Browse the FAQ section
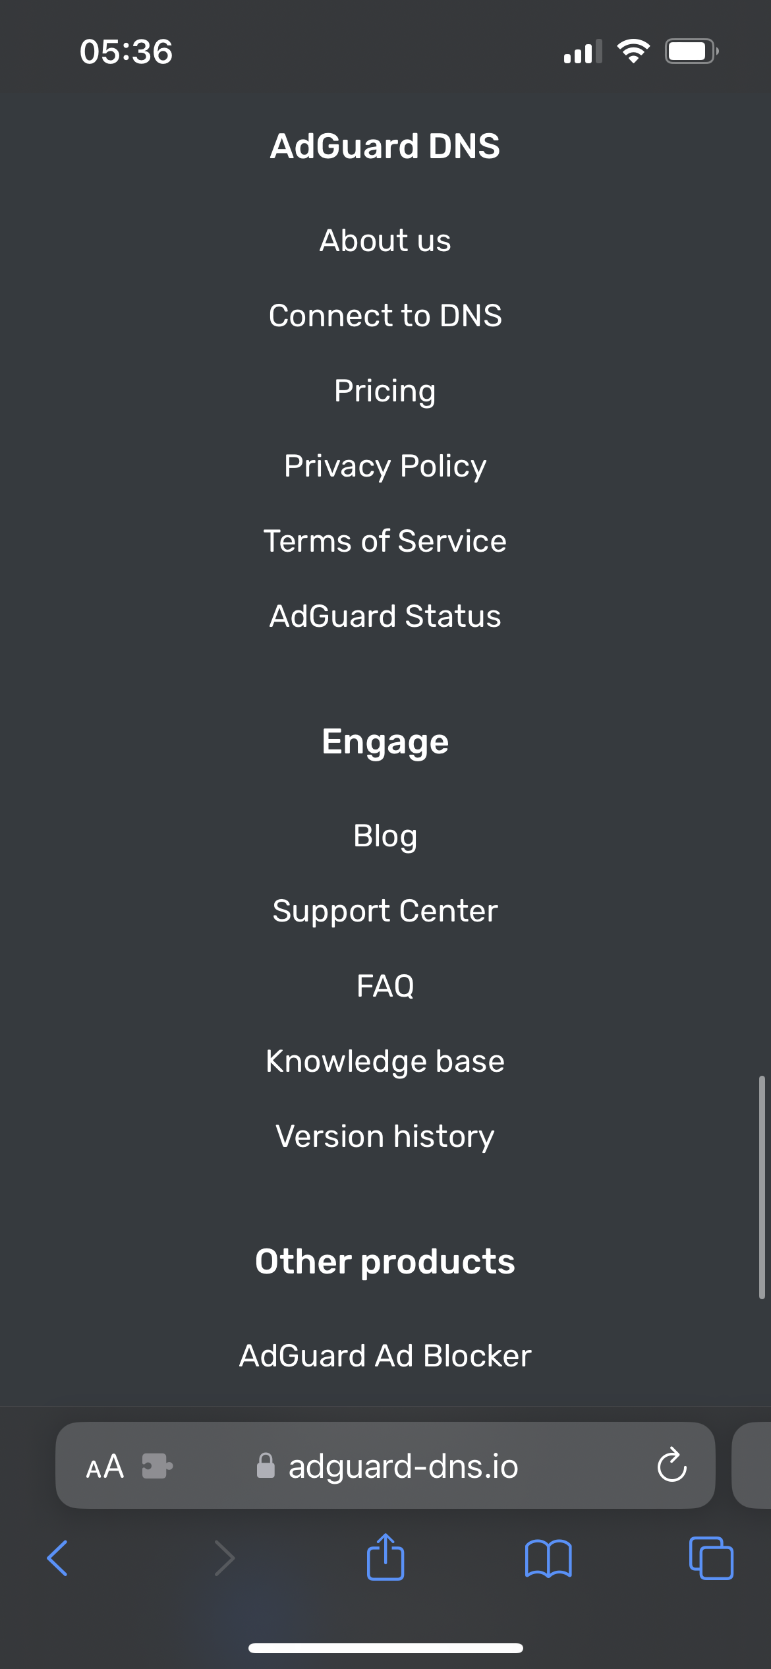 click(x=385, y=985)
